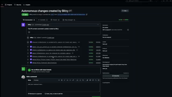This screenshot has width=172, height=97.
Task: Insert a quote via toolbar icon
Action: 67,80
